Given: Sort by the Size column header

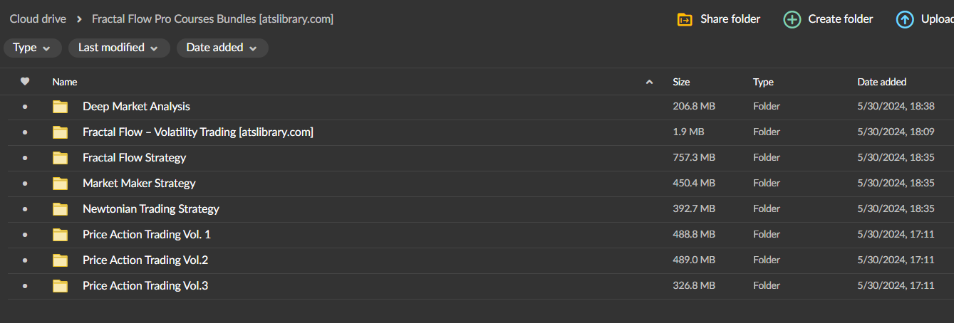Looking at the screenshot, I should coord(681,82).
